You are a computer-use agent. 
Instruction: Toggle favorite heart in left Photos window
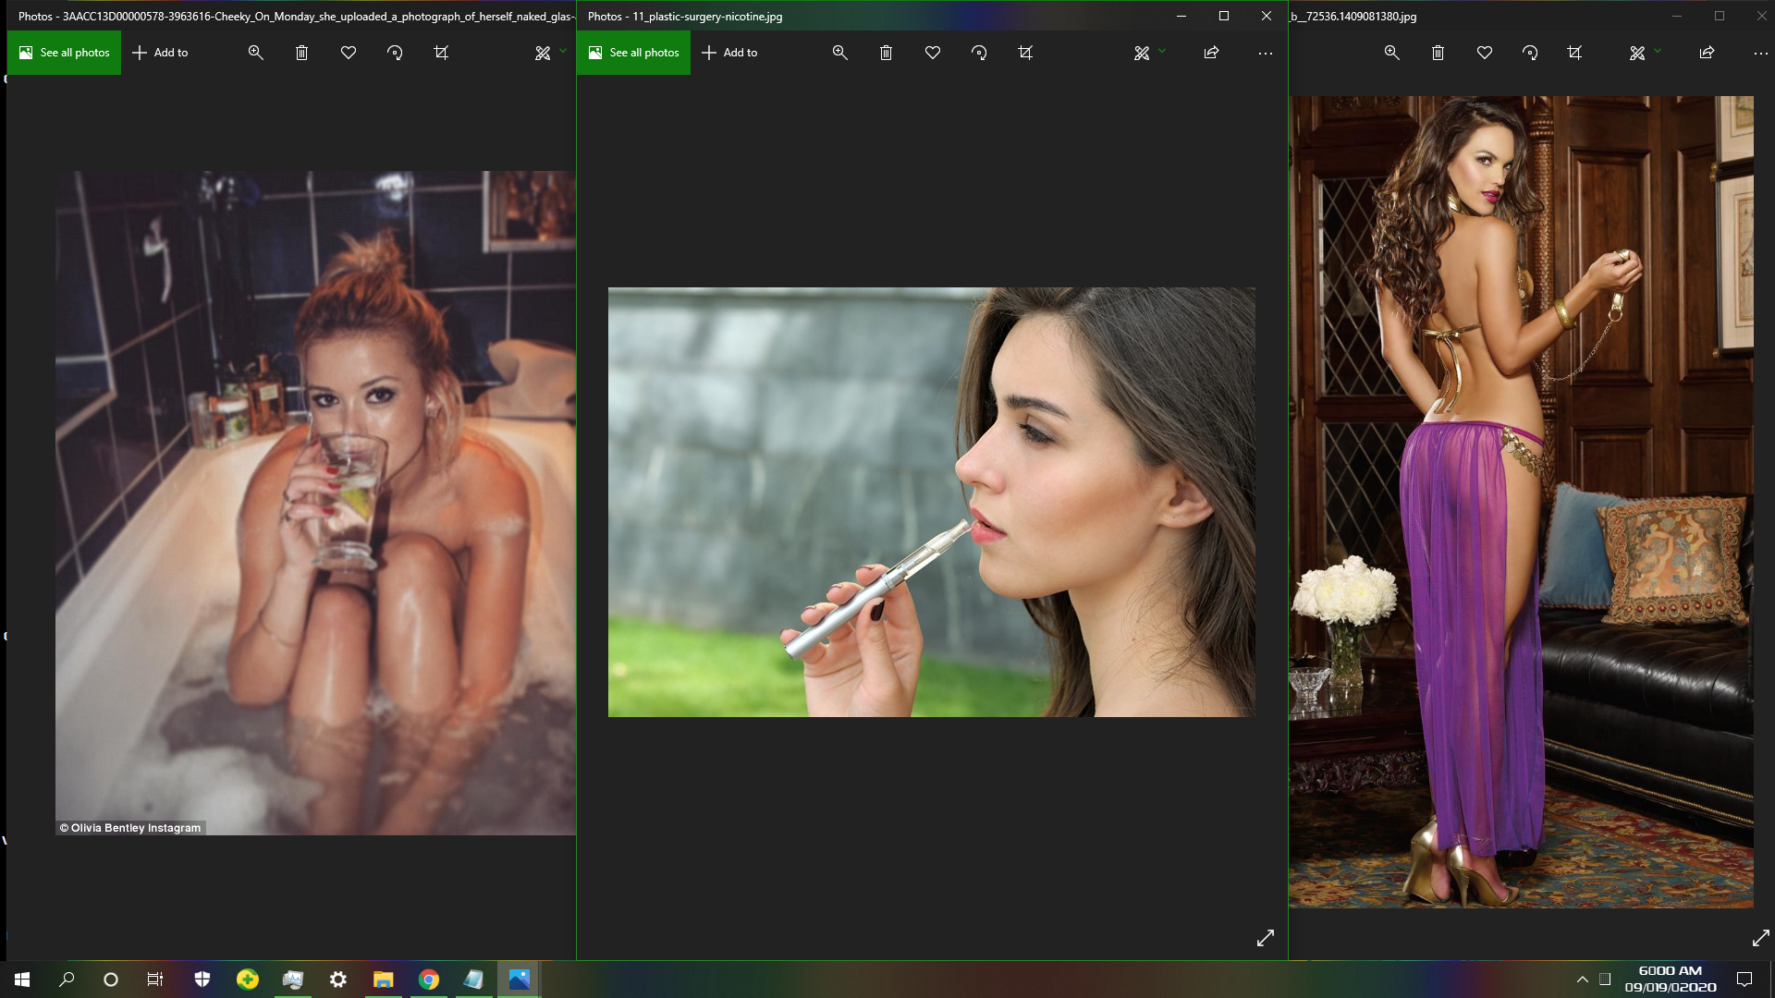348,53
